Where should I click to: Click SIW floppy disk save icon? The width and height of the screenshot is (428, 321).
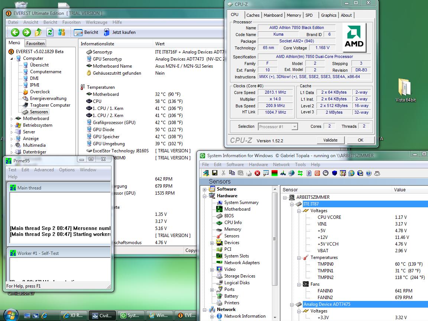214,173
